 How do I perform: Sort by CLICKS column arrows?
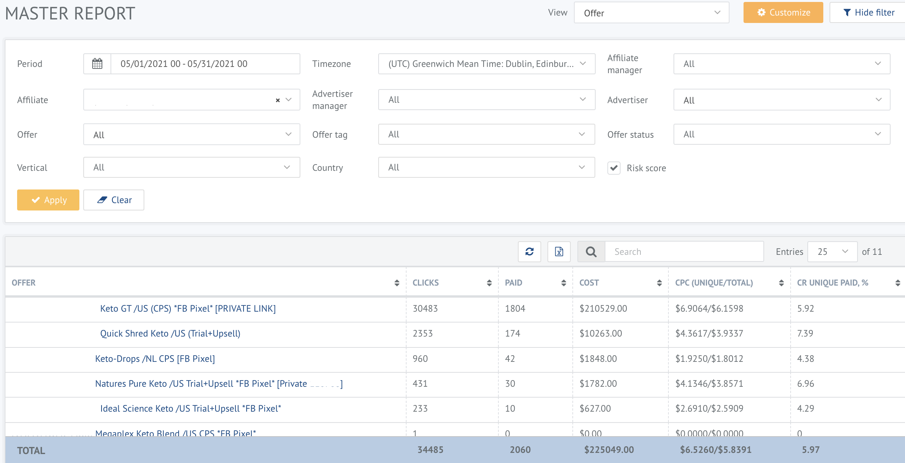[x=489, y=283]
